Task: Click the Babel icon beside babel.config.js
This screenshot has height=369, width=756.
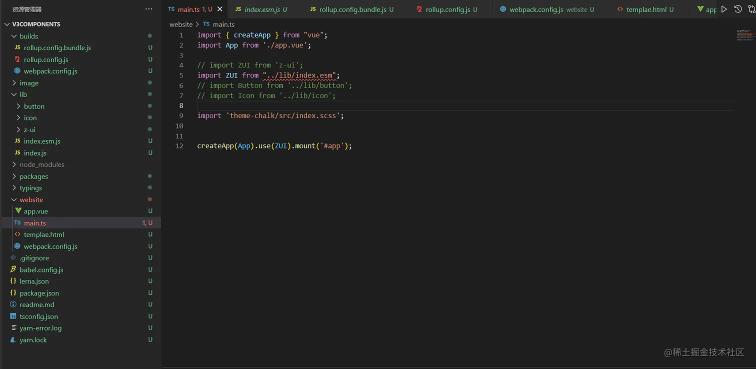Action: tap(13, 269)
